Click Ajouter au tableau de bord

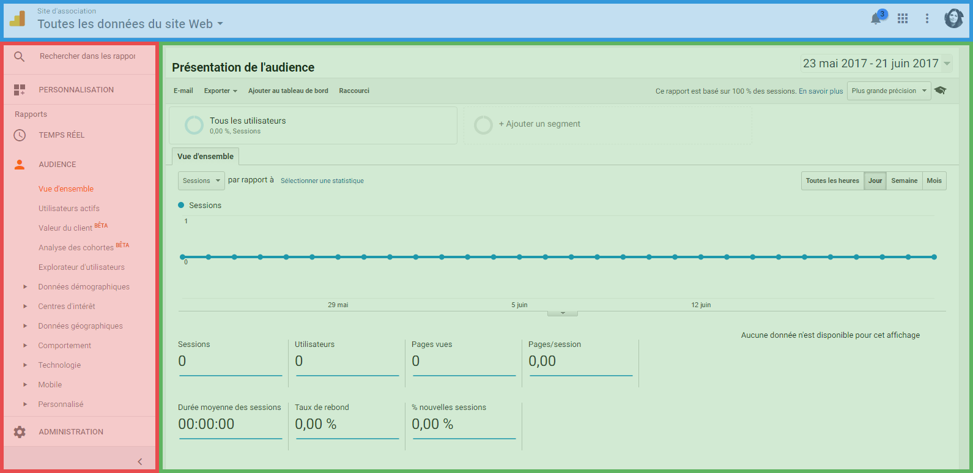[x=288, y=91]
